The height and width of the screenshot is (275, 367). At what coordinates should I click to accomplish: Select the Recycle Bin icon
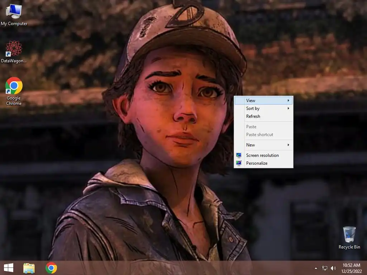click(349, 238)
